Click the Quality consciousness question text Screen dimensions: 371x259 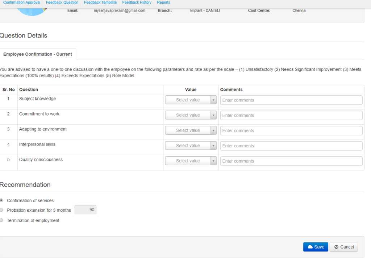(41, 160)
